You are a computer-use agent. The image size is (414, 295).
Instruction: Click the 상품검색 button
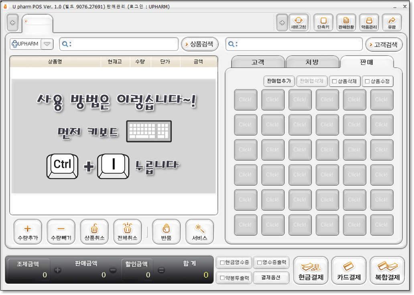click(199, 44)
